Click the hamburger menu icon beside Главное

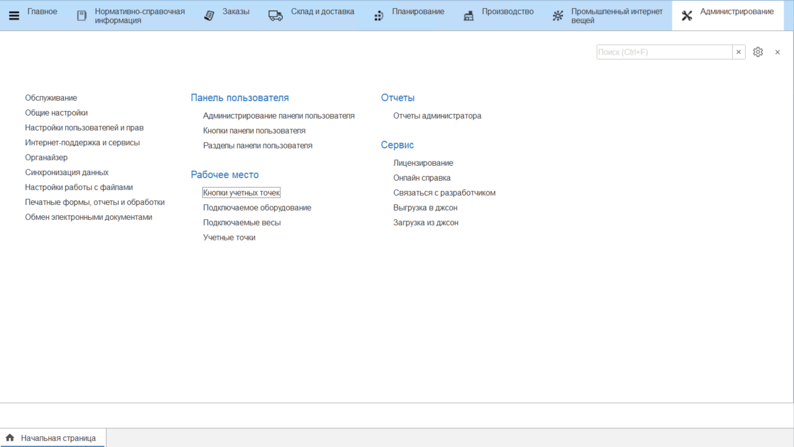14,16
